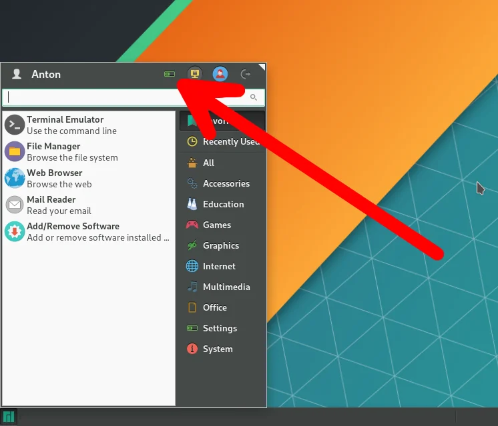Open the Settings category

tap(222, 328)
